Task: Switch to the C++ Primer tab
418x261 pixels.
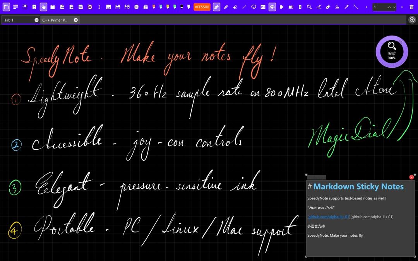Action: coord(57,20)
